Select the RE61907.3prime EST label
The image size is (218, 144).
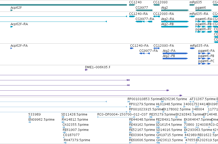76,130
